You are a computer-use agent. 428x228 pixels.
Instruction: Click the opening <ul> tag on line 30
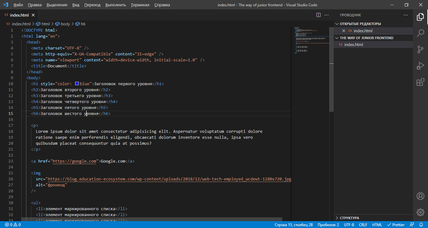(36, 203)
